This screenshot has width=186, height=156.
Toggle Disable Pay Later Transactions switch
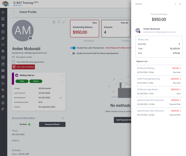[73, 48]
